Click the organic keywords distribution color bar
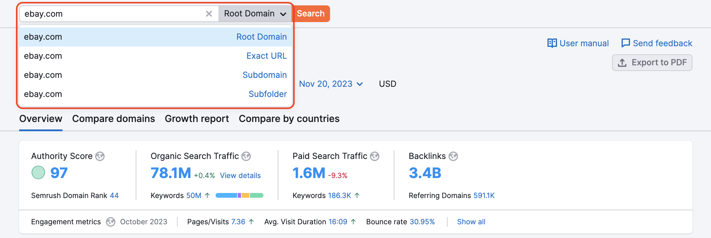 click(239, 195)
